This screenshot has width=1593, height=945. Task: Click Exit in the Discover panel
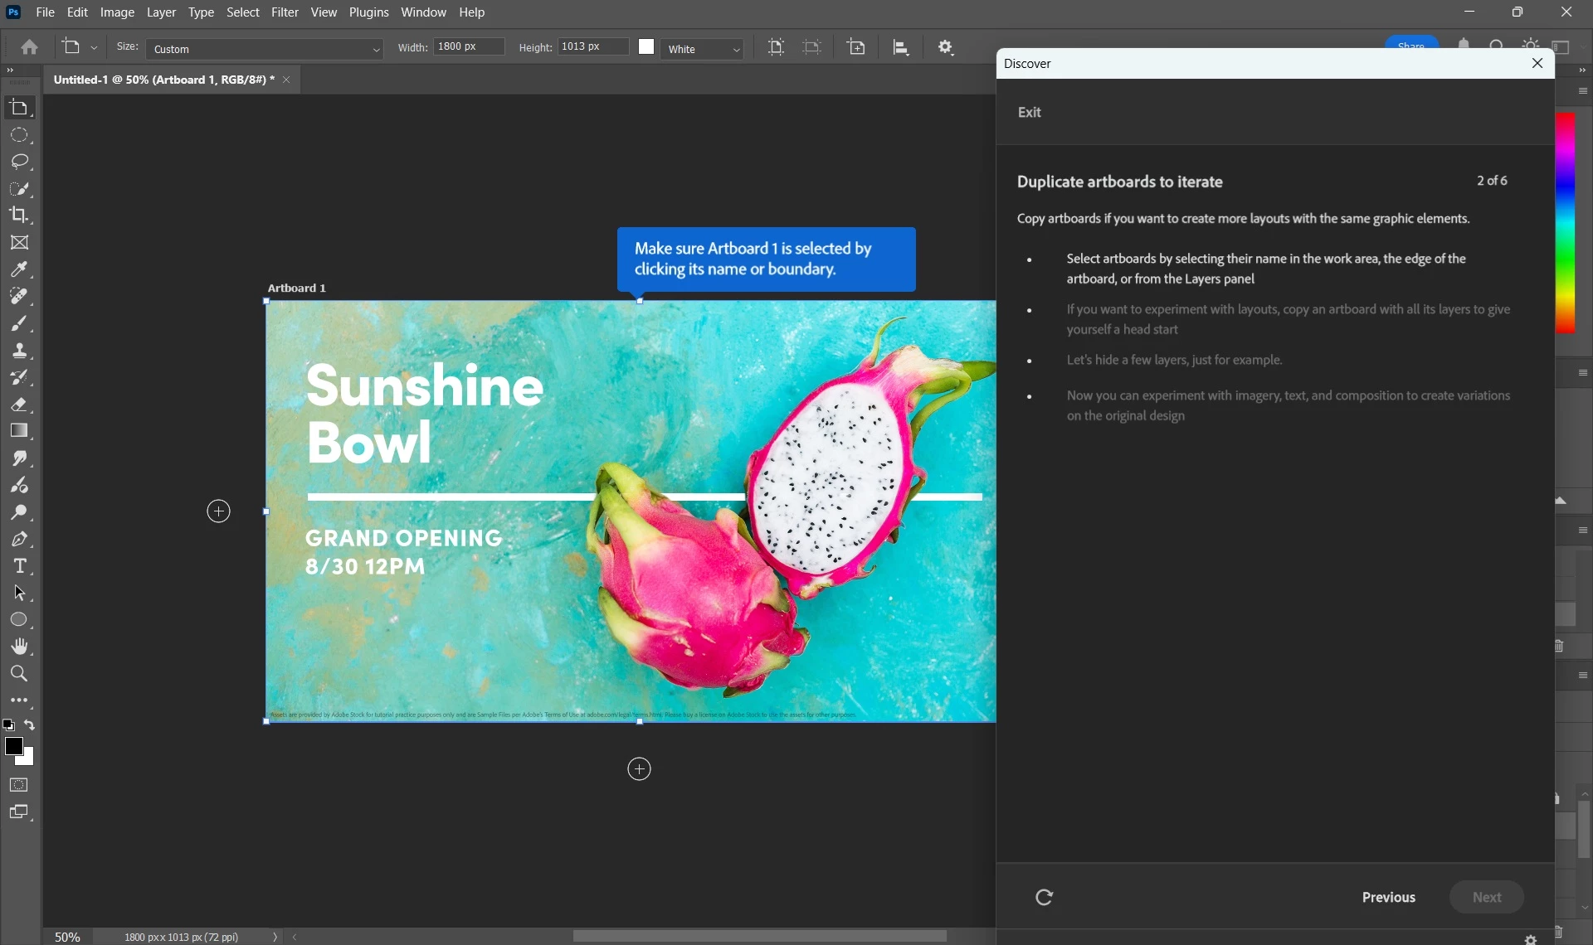click(x=1029, y=112)
